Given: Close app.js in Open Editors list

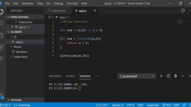Looking at the screenshot, I should click(x=12, y=27).
